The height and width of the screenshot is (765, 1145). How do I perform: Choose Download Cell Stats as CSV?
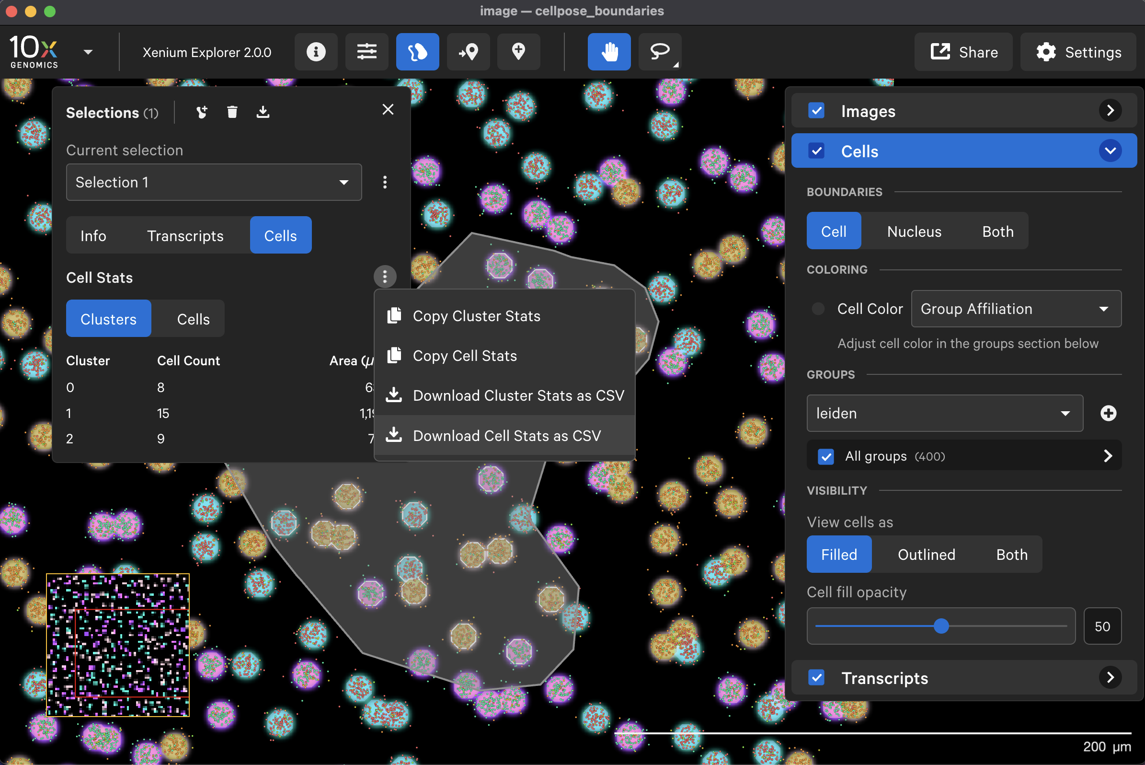tap(506, 435)
